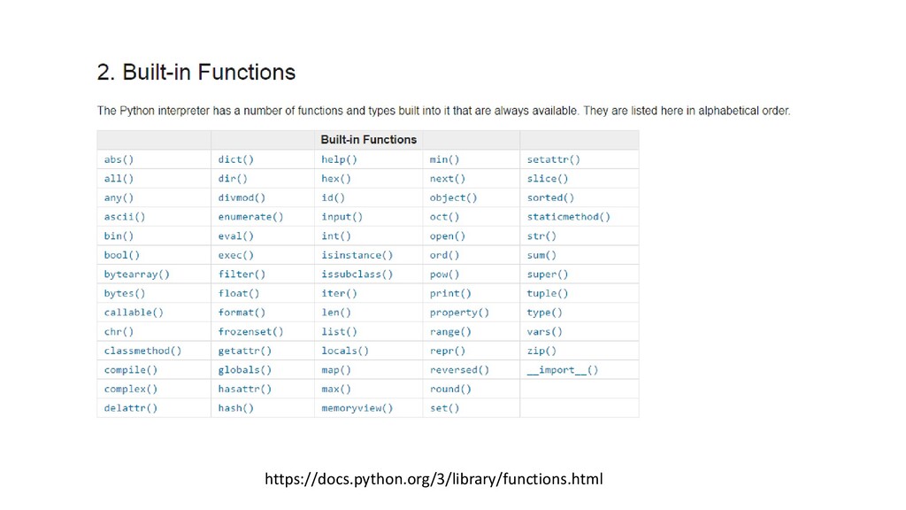
Task: Click the enumerate() link
Action: [250, 217]
